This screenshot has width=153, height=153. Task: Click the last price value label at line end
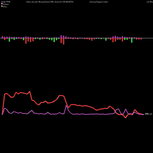148,114
